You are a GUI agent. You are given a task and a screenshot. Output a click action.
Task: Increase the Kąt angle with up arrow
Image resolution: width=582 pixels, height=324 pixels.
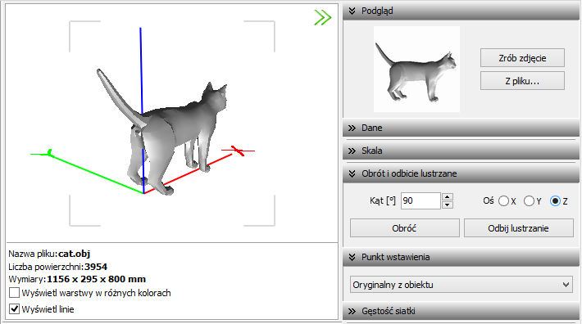448,196
